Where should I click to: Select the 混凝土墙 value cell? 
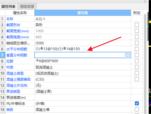coord(83,110)
